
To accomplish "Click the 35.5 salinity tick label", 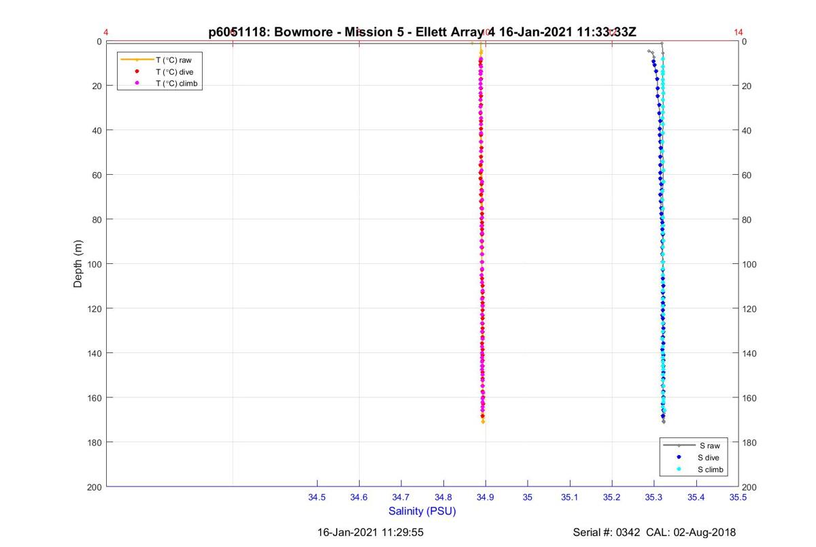I will 738,498.
